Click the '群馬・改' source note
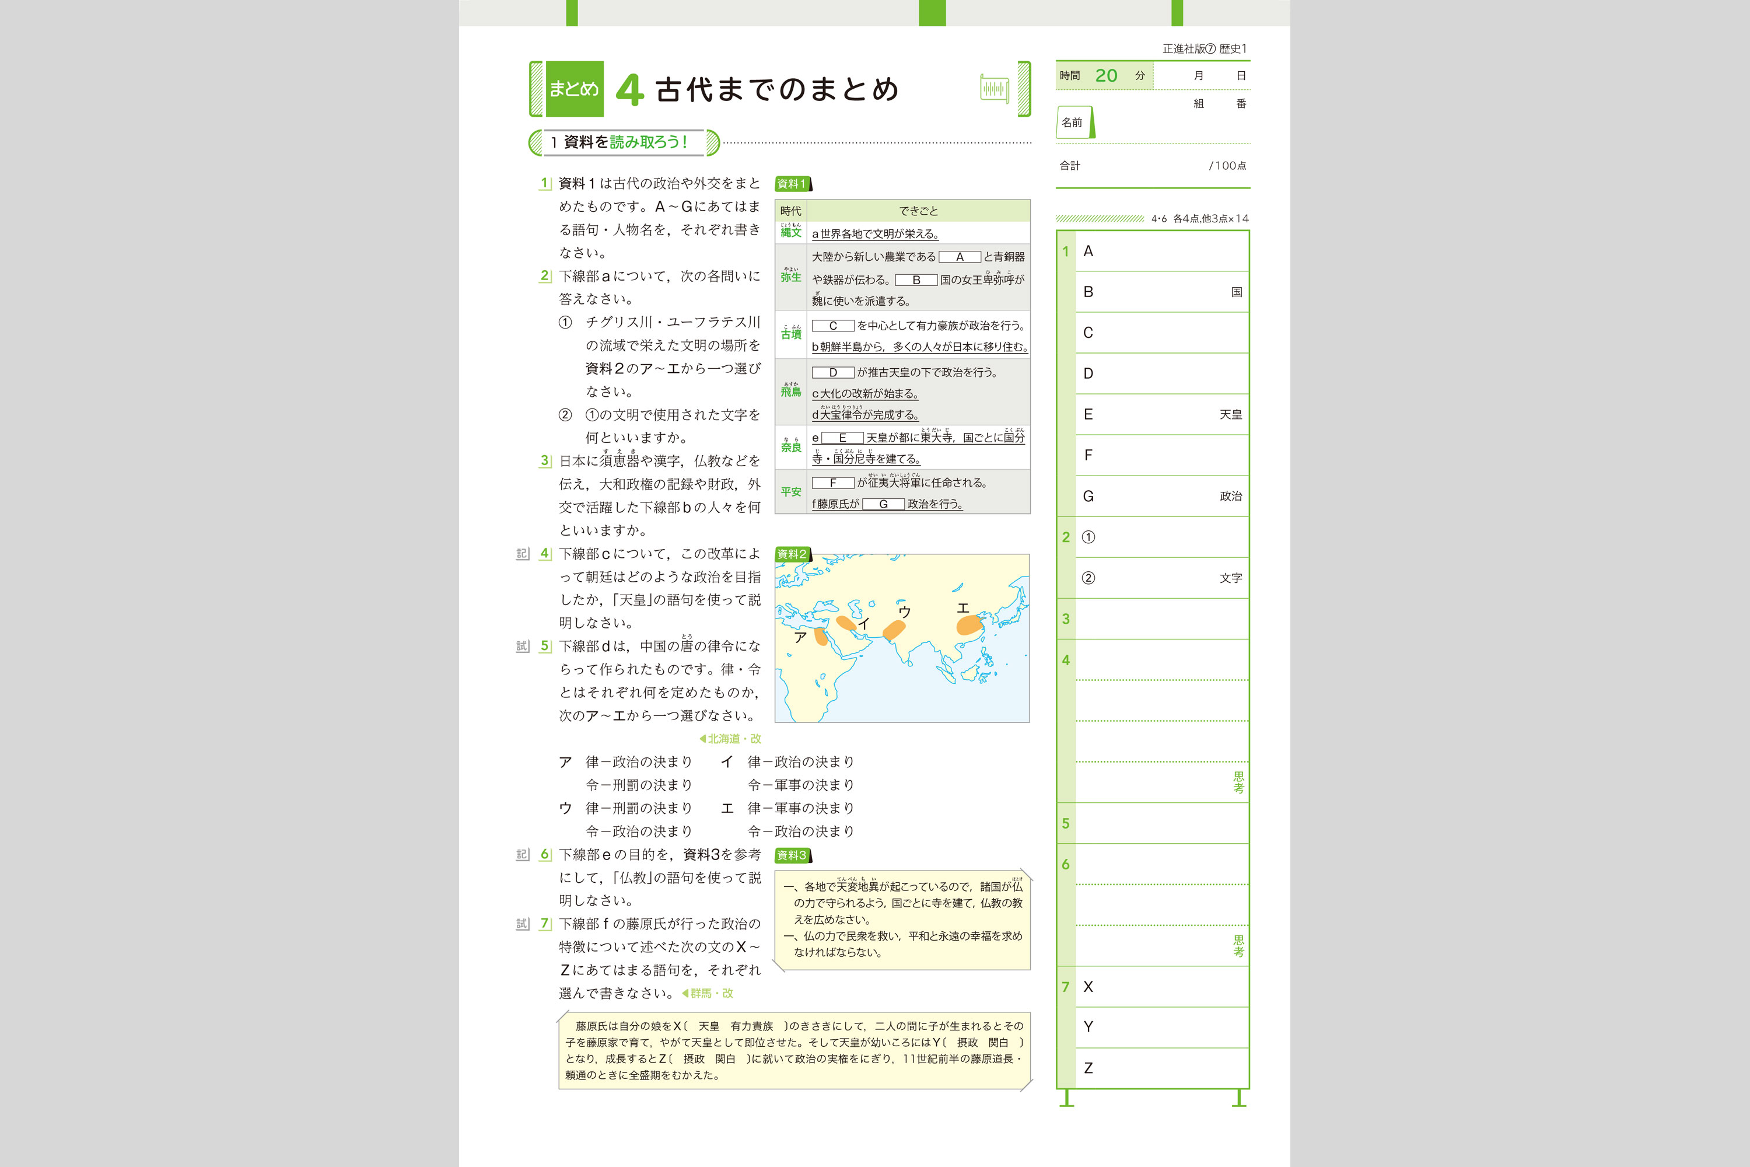Viewport: 1750px width, 1167px height. (x=708, y=994)
